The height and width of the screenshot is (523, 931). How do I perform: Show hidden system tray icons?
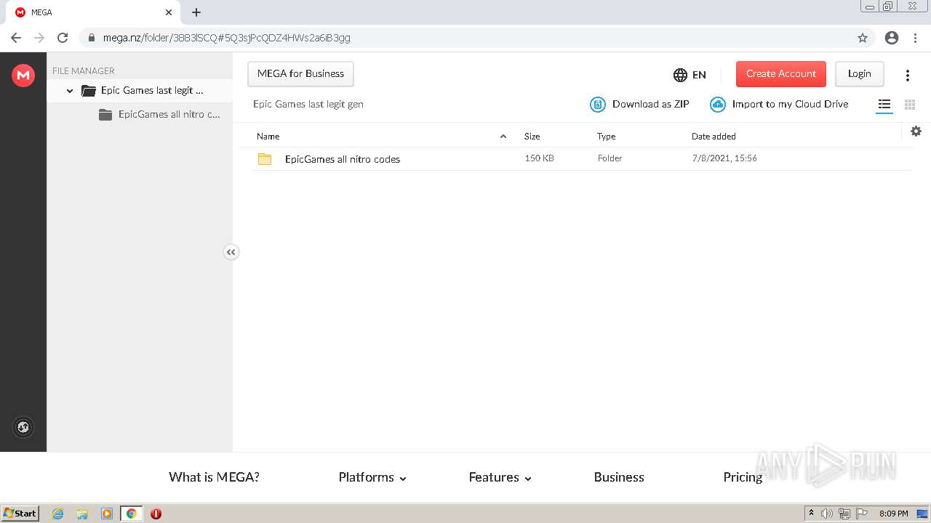click(811, 514)
